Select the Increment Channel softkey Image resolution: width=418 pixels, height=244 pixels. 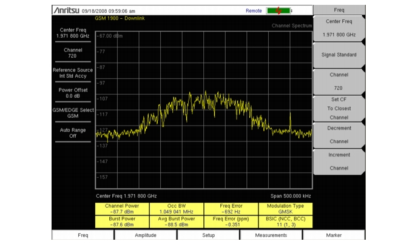point(339,161)
